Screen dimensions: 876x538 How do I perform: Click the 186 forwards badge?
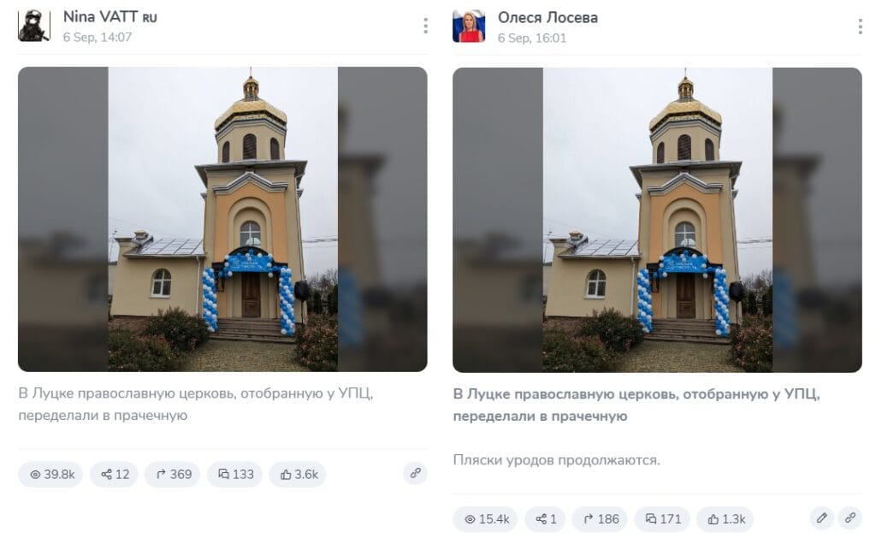(600, 519)
